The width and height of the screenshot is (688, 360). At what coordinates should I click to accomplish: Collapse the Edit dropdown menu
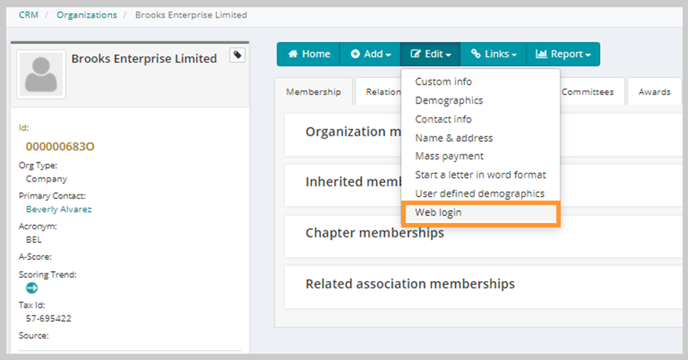click(x=431, y=54)
